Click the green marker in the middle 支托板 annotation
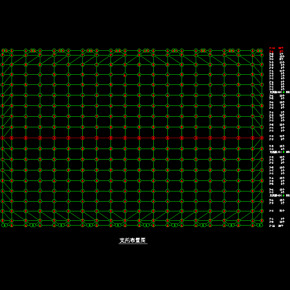The height and width of the screenshot is (290, 290). coord(284,152)
